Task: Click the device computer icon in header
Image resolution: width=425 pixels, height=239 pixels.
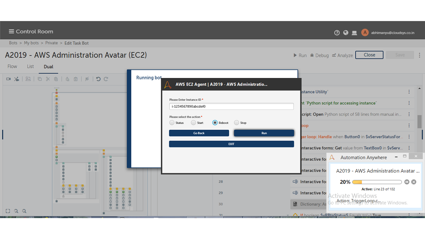Action: [354, 33]
